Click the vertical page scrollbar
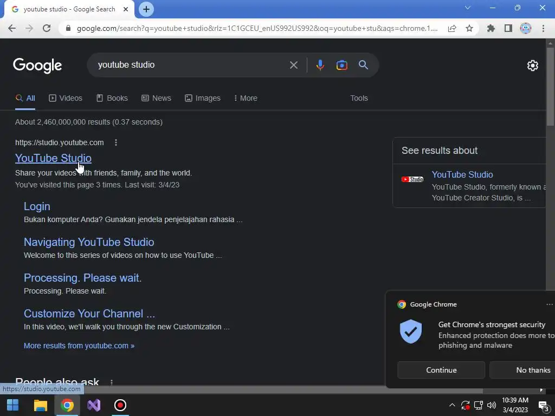The height and width of the screenshot is (416, 555). click(x=550, y=87)
